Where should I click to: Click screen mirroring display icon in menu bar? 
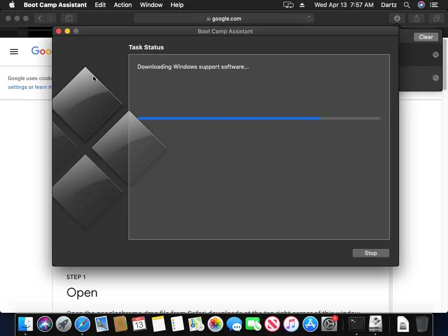tap(288, 5)
